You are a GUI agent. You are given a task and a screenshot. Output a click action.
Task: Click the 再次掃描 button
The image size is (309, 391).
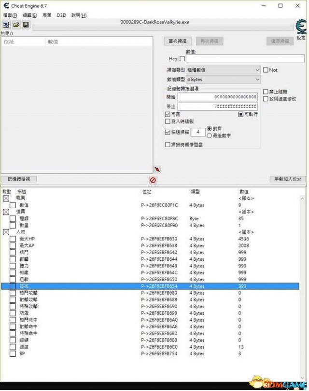coord(210,41)
